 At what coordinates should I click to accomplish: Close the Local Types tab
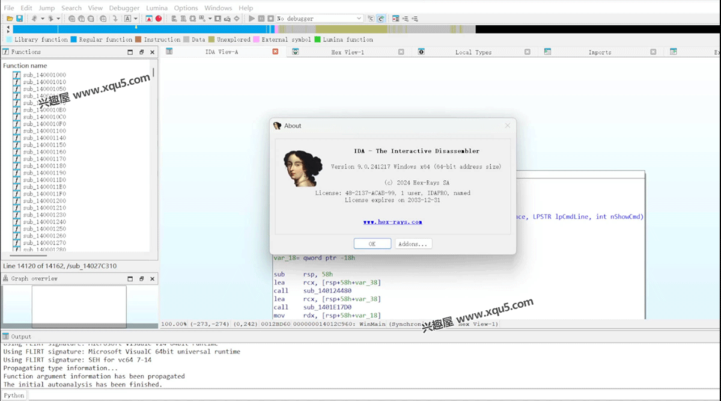click(x=528, y=52)
